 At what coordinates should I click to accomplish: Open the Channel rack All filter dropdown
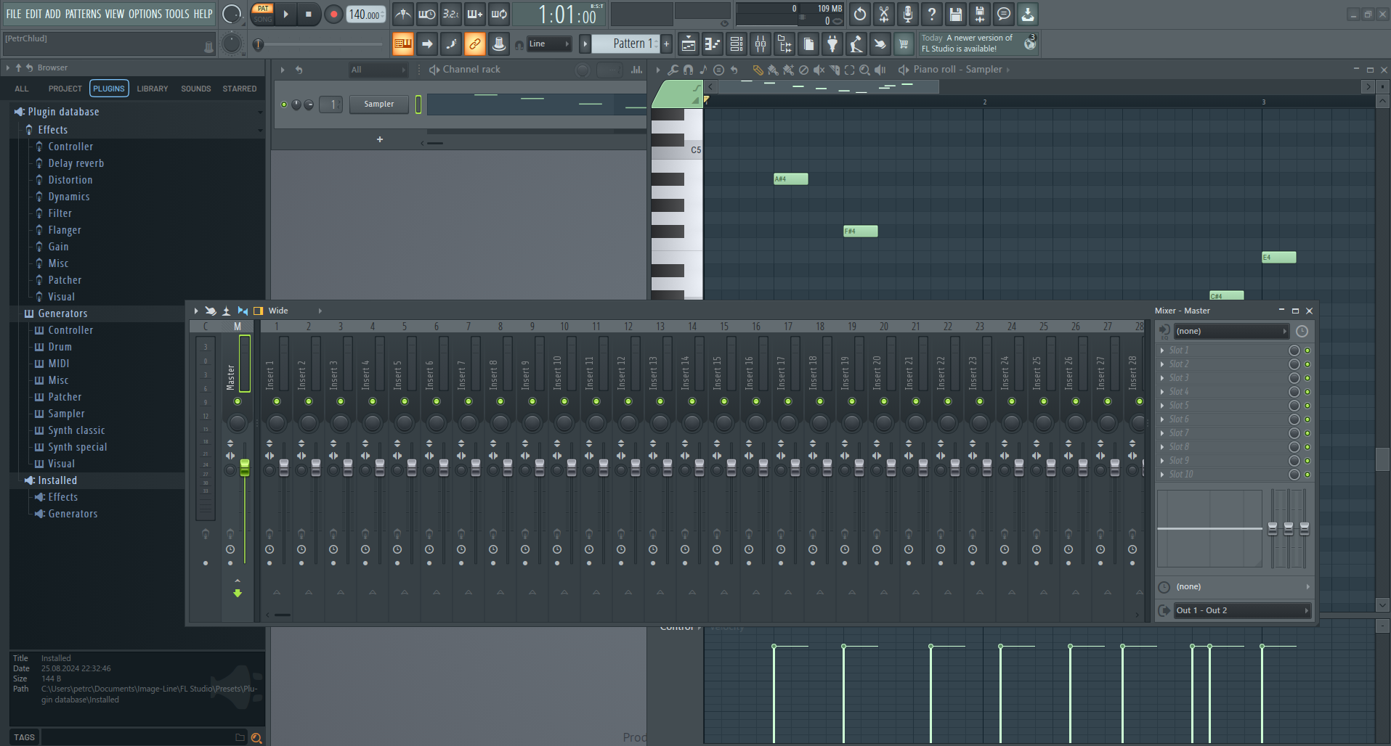[378, 70]
